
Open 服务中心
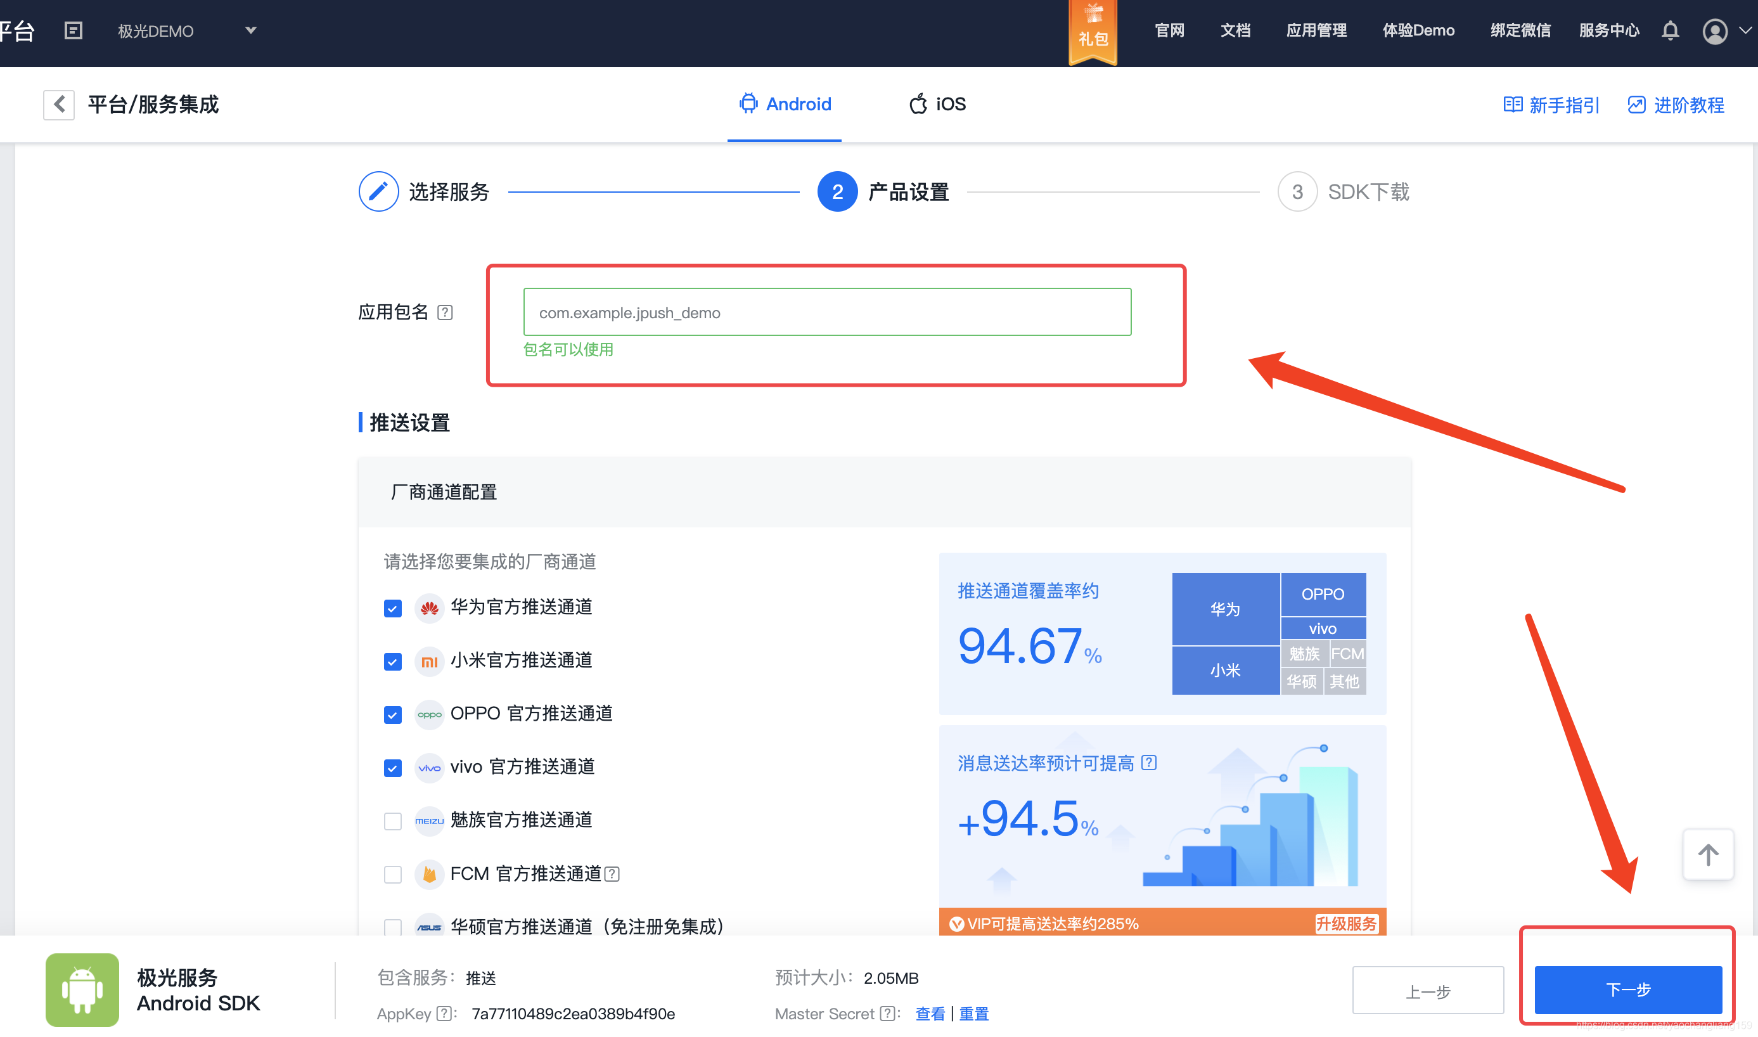pos(1608,31)
